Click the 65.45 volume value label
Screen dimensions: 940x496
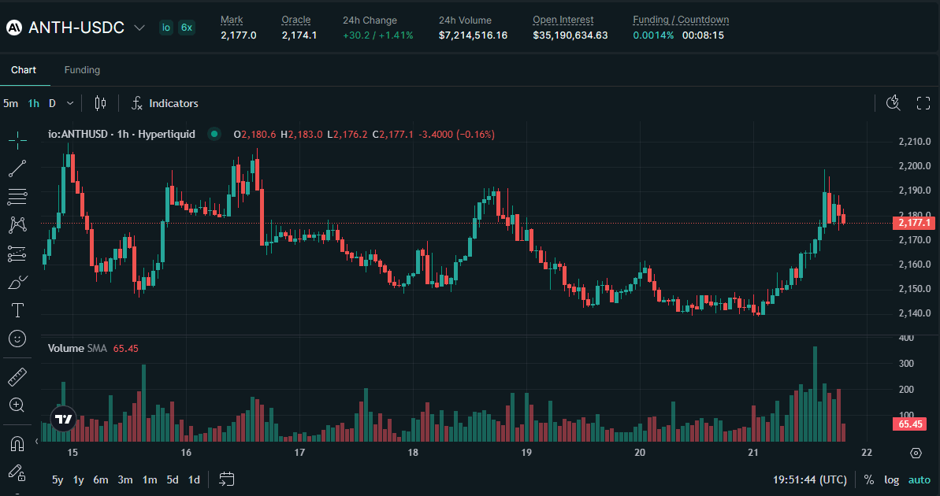pos(911,424)
